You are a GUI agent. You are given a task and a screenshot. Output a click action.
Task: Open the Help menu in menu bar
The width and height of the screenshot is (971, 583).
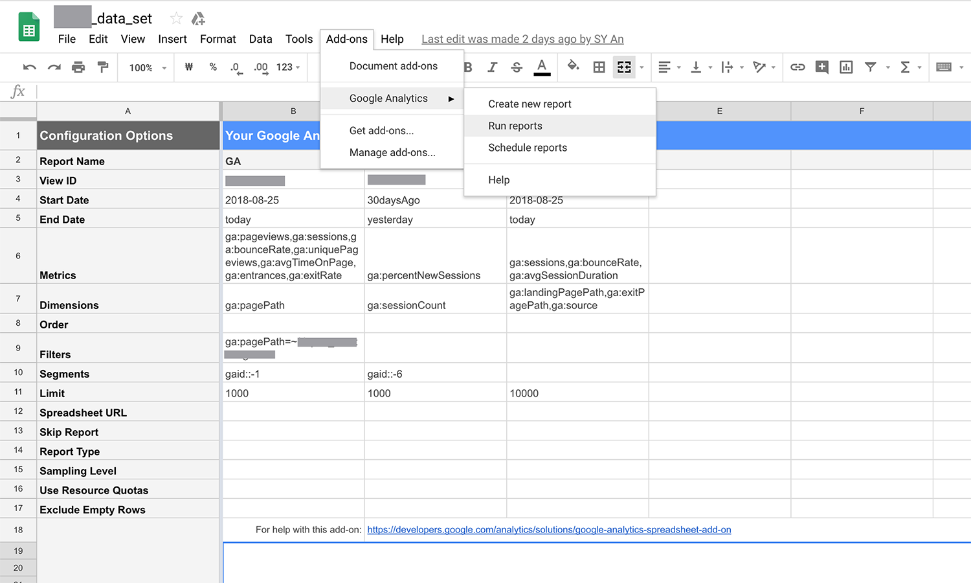click(x=392, y=39)
